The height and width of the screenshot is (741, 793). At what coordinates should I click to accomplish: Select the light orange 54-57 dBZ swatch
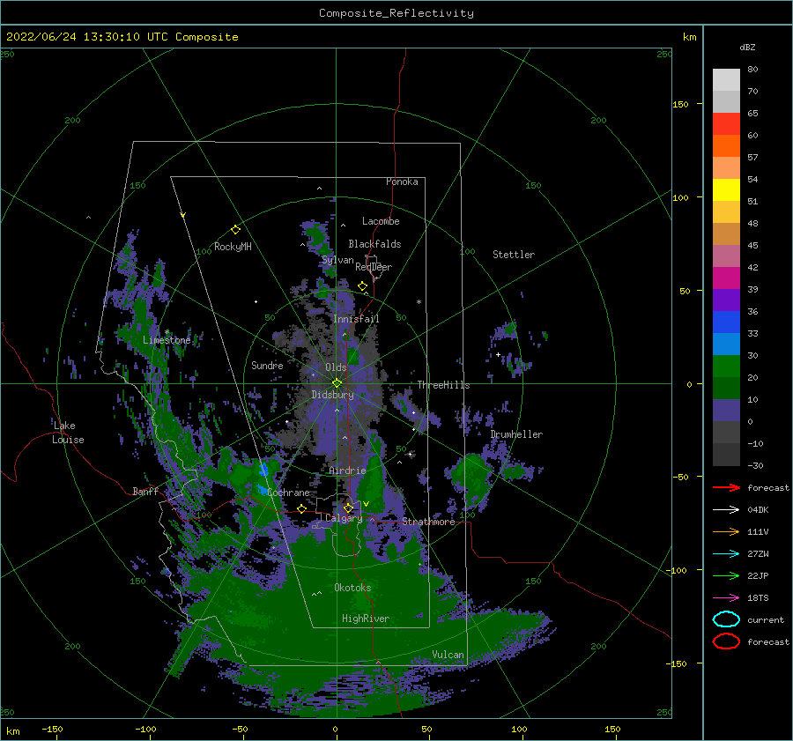(x=726, y=168)
